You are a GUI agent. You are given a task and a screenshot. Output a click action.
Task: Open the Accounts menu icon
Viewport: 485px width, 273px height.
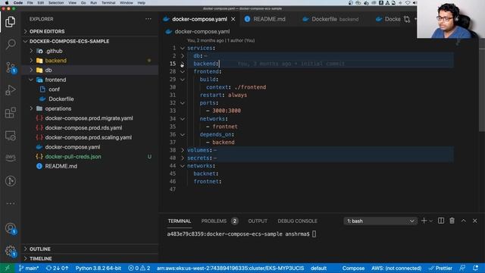click(x=10, y=228)
